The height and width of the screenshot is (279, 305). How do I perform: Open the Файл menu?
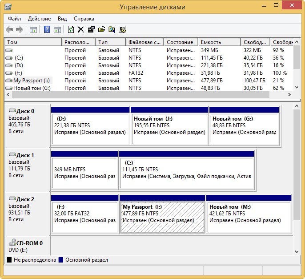(14, 19)
